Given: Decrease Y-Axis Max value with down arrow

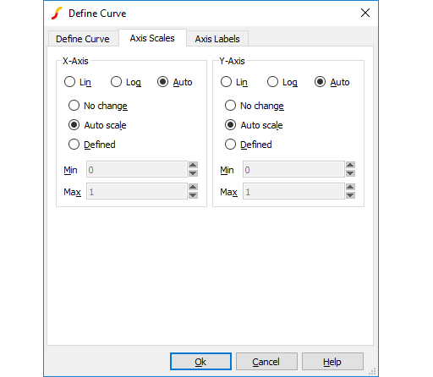Looking at the screenshot, I should pos(350,195).
